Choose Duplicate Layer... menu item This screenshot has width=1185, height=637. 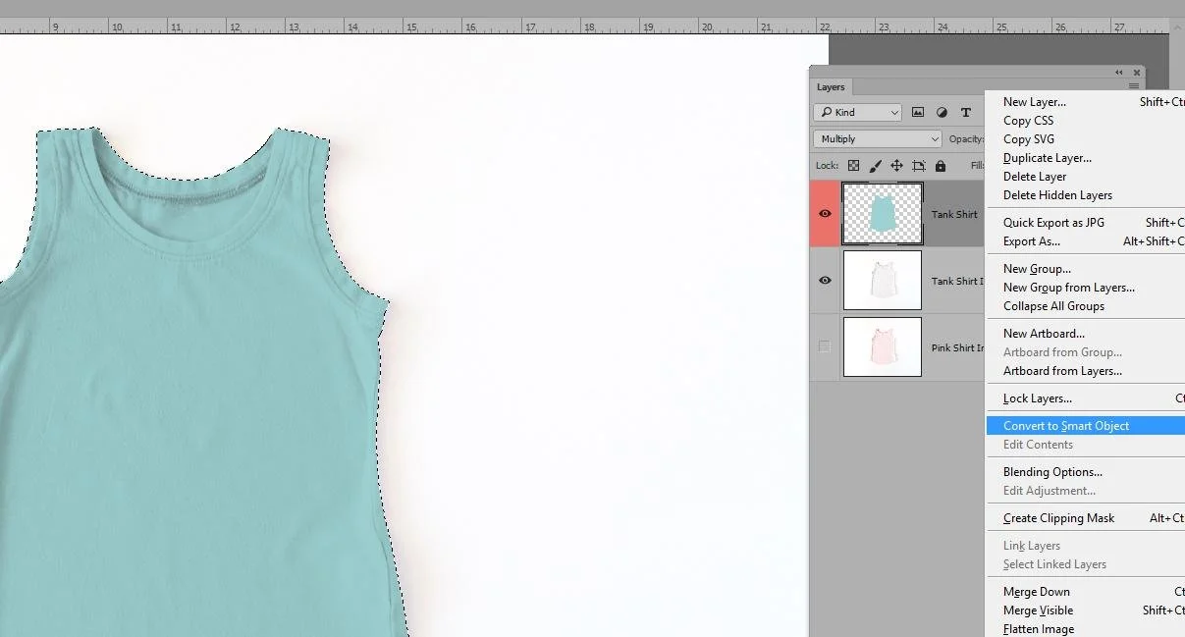pyautogui.click(x=1048, y=158)
